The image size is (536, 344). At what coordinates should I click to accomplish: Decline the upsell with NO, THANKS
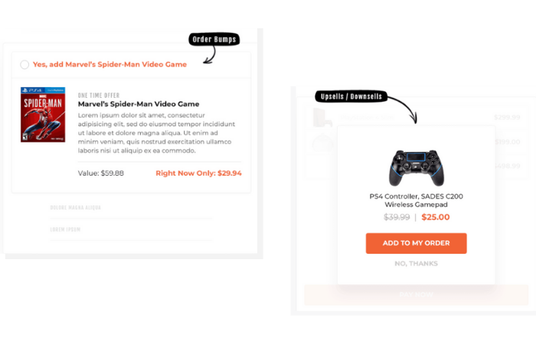pos(416,264)
